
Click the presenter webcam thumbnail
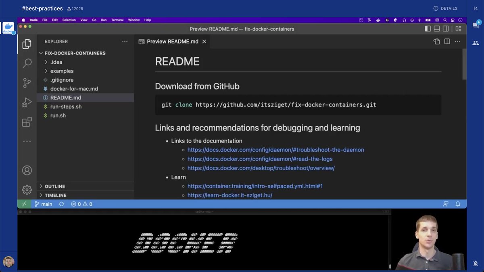click(429, 240)
